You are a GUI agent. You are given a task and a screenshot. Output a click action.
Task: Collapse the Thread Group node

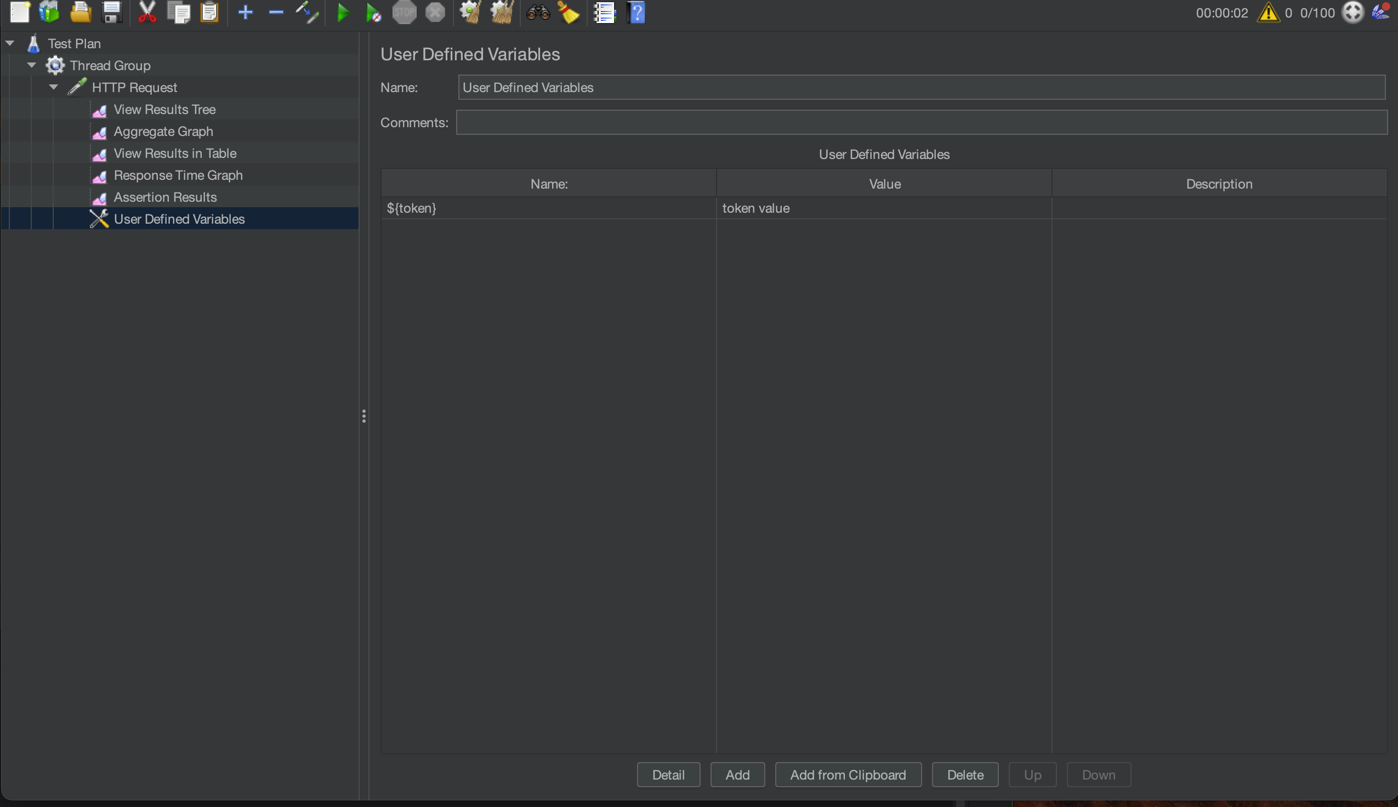[32, 65]
